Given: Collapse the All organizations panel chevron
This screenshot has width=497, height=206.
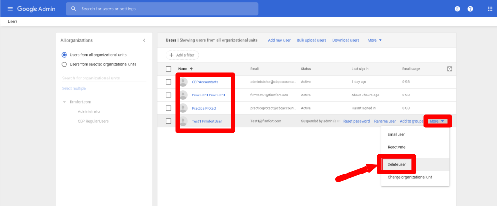Looking at the screenshot, I should tap(144, 40).
